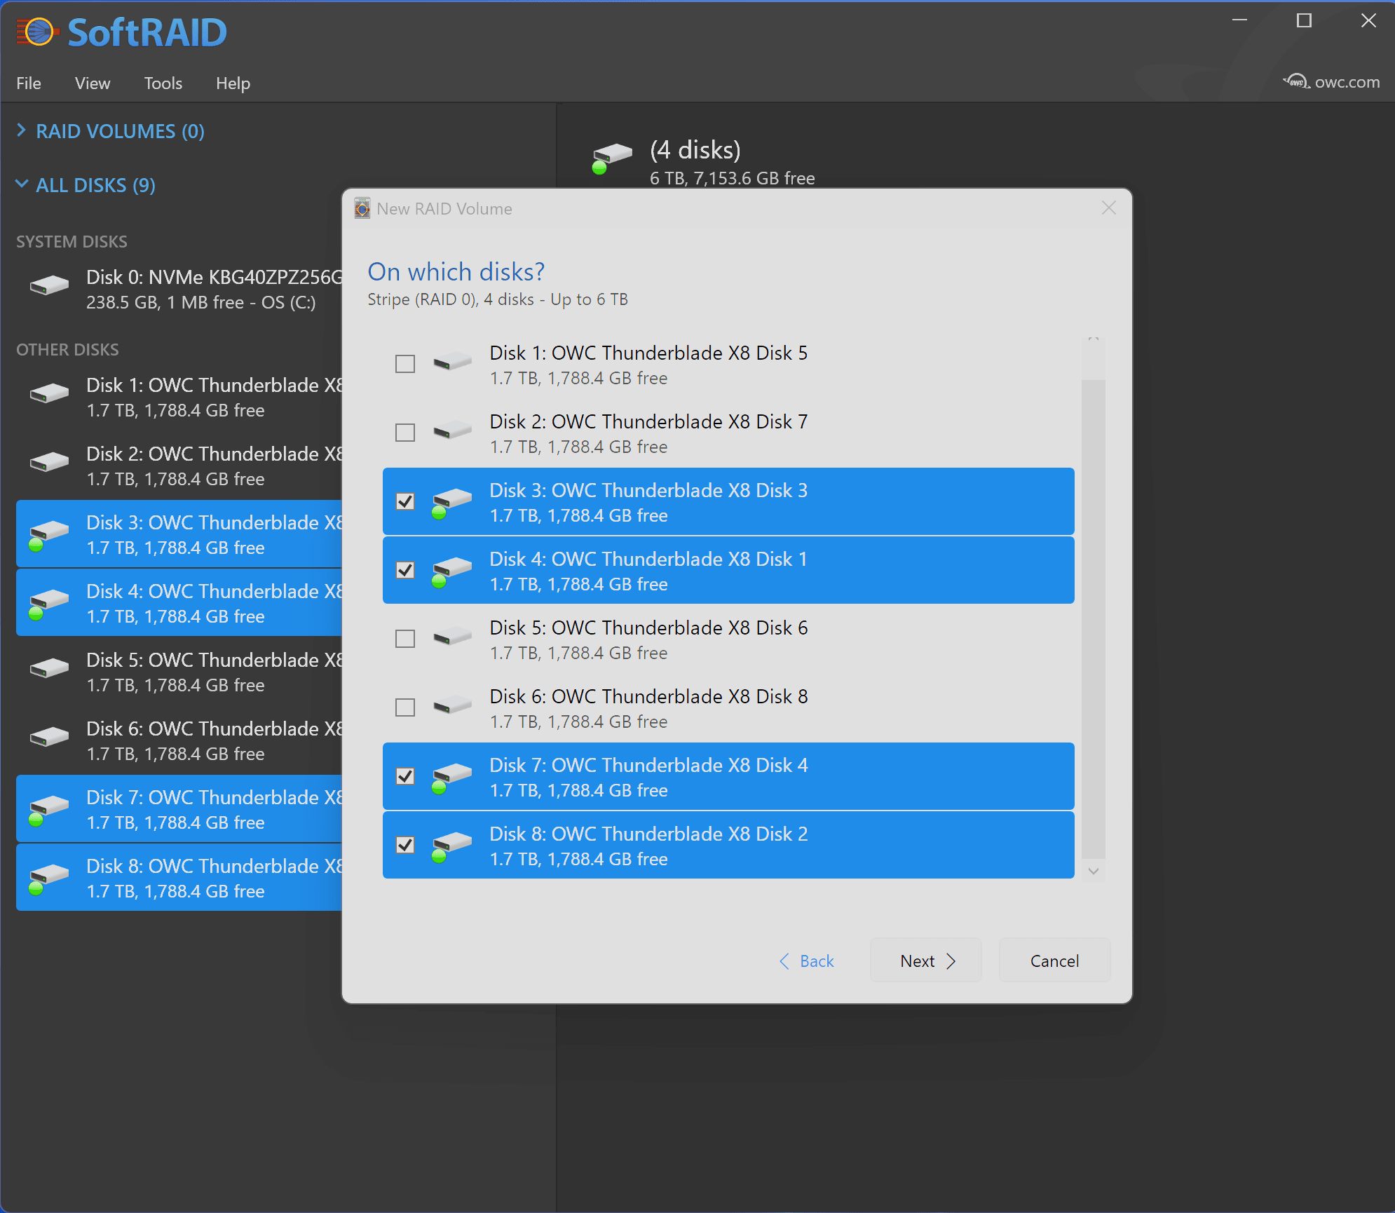The height and width of the screenshot is (1213, 1395).
Task: Click Disk 8 drive icon in sidebar
Action: click(x=48, y=876)
